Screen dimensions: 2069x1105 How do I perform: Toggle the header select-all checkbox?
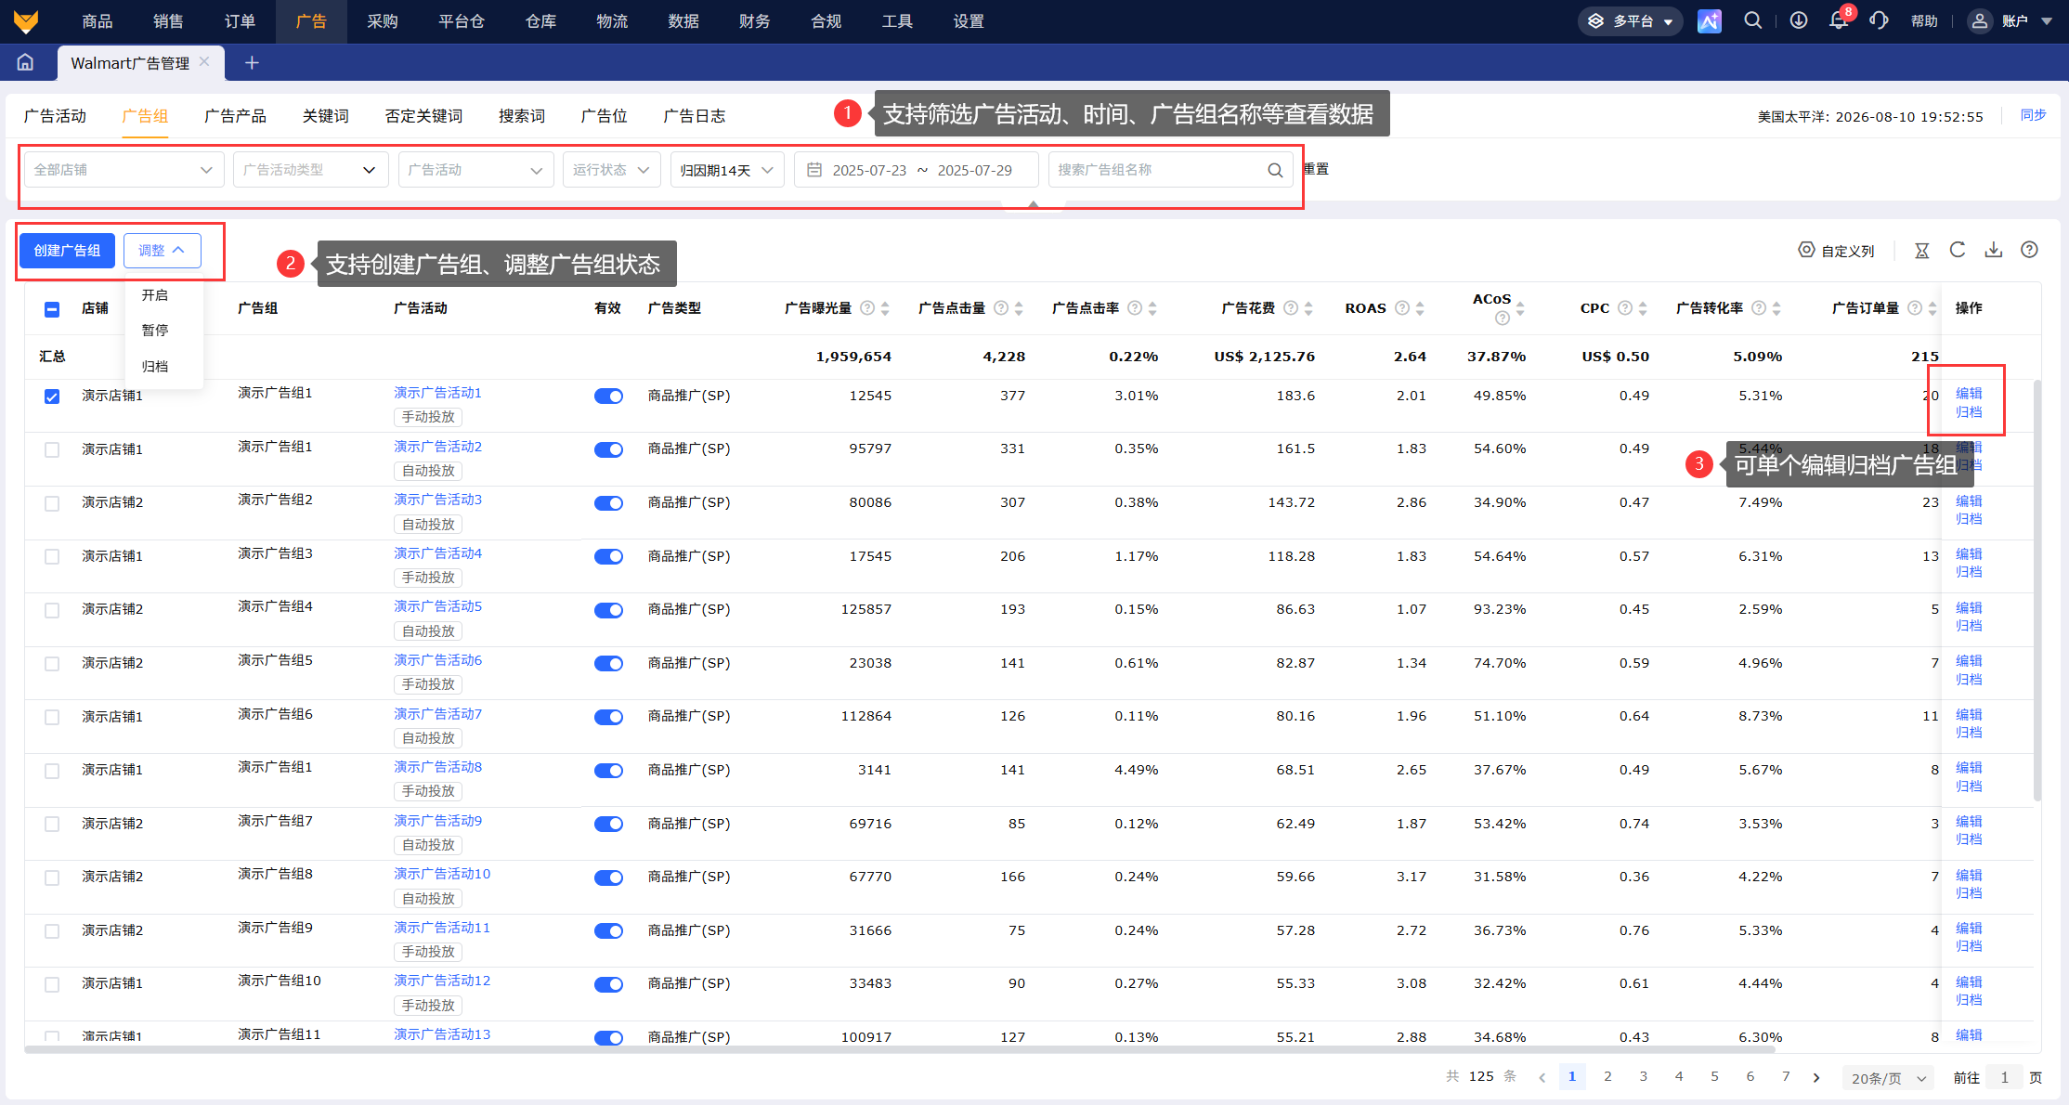point(52,309)
